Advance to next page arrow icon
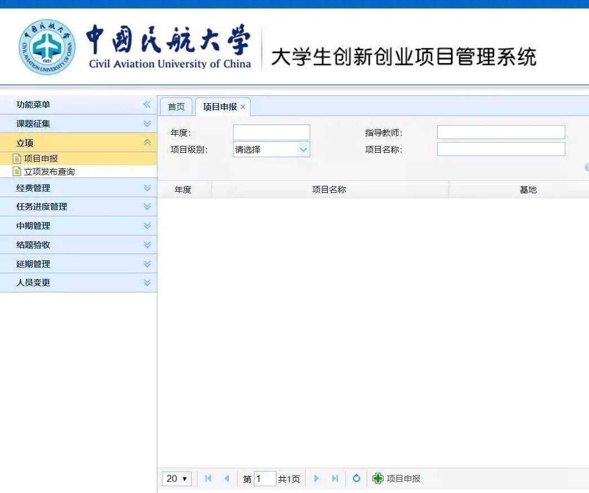589x493 pixels. (x=317, y=478)
